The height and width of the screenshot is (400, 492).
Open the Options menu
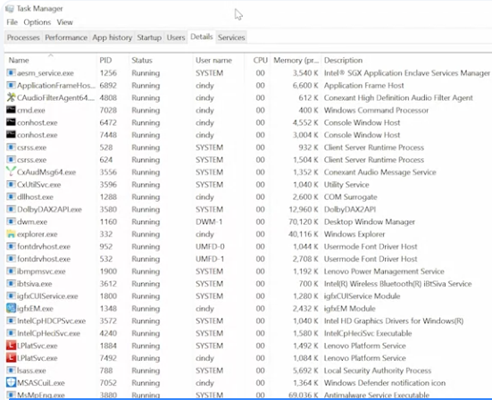[37, 22]
